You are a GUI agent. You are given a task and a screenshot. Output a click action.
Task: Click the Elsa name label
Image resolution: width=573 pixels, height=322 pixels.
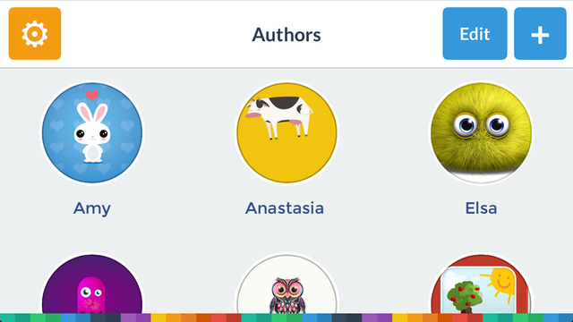(481, 208)
